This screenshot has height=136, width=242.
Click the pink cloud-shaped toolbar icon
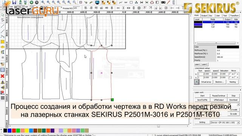(x=152, y=2)
